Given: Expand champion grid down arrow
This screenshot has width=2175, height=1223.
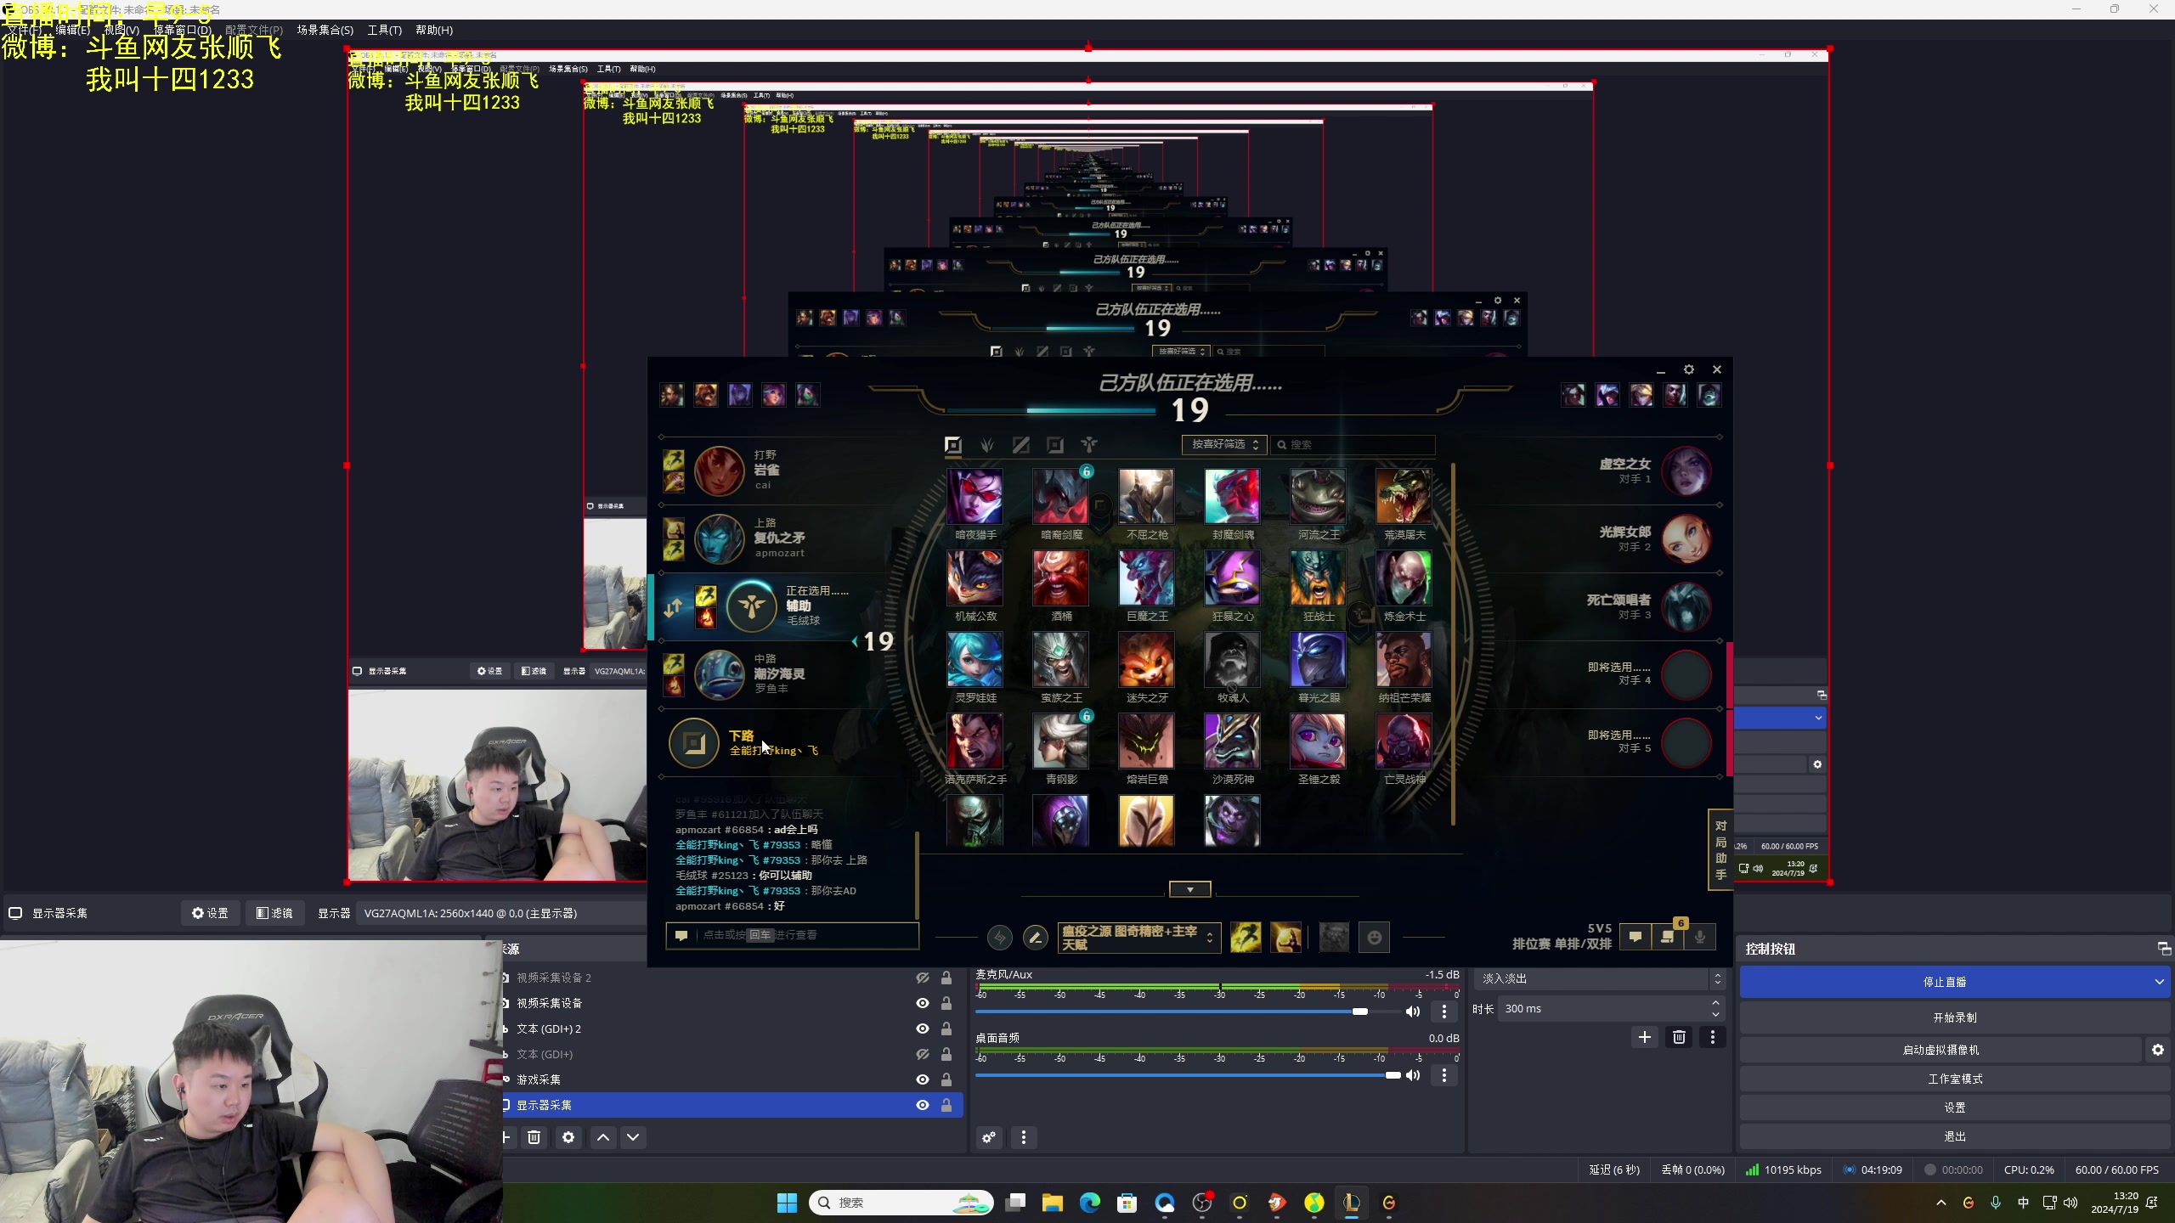Looking at the screenshot, I should point(1189,889).
